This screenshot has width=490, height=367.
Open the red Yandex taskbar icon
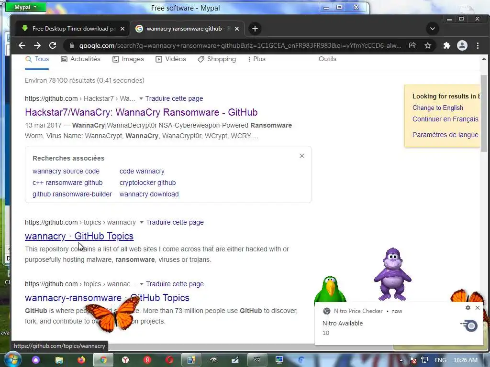[x=147, y=360]
